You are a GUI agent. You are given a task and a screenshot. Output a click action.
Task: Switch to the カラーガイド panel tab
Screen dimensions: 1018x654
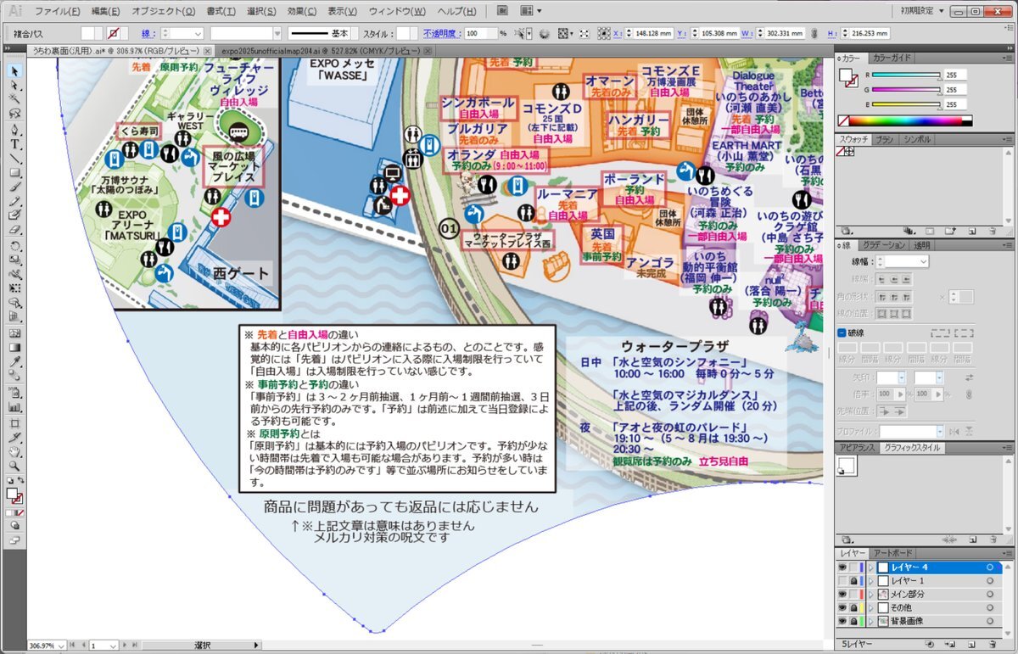[x=892, y=58]
